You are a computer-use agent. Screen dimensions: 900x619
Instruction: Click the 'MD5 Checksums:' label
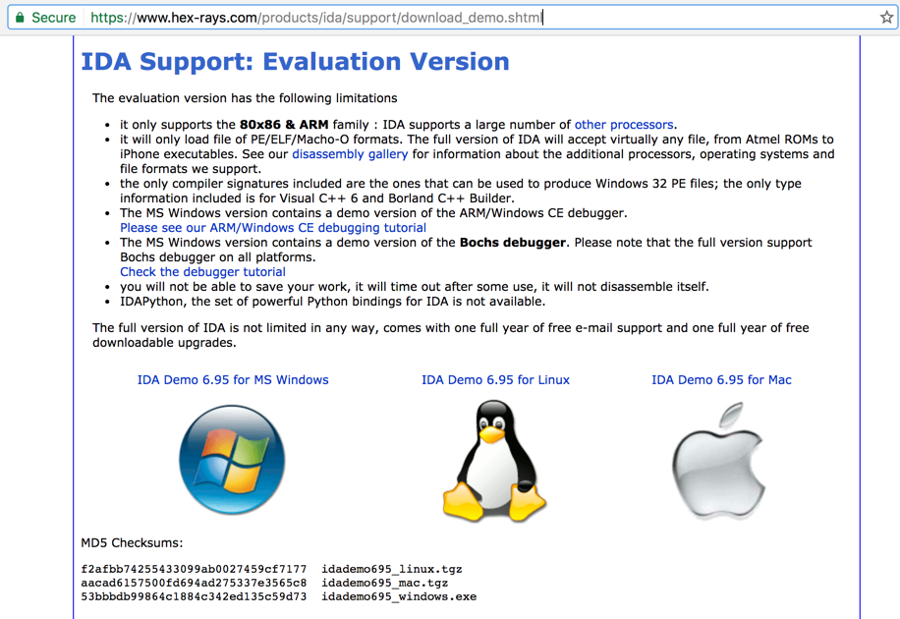[132, 542]
